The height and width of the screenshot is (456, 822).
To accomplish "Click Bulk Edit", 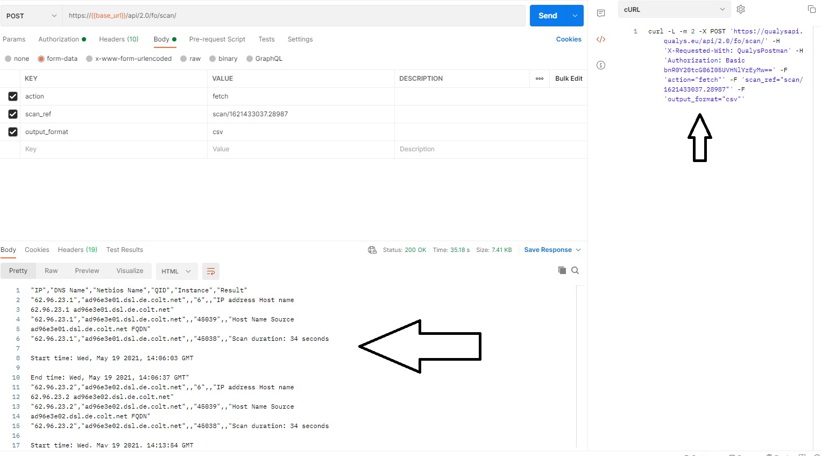I will pos(569,79).
